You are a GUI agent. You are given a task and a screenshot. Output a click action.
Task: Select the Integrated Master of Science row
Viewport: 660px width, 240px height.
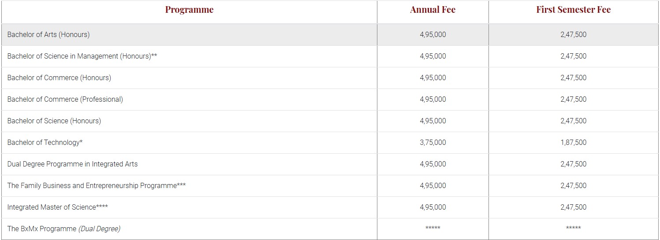(x=330, y=207)
